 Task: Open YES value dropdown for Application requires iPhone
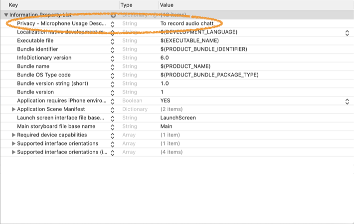point(347,101)
